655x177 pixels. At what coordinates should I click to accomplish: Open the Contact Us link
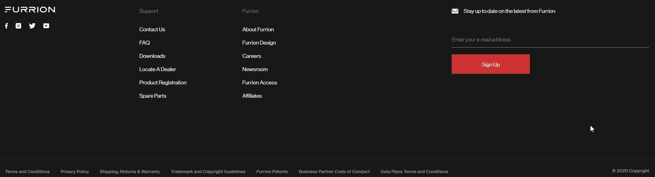pyautogui.click(x=152, y=29)
